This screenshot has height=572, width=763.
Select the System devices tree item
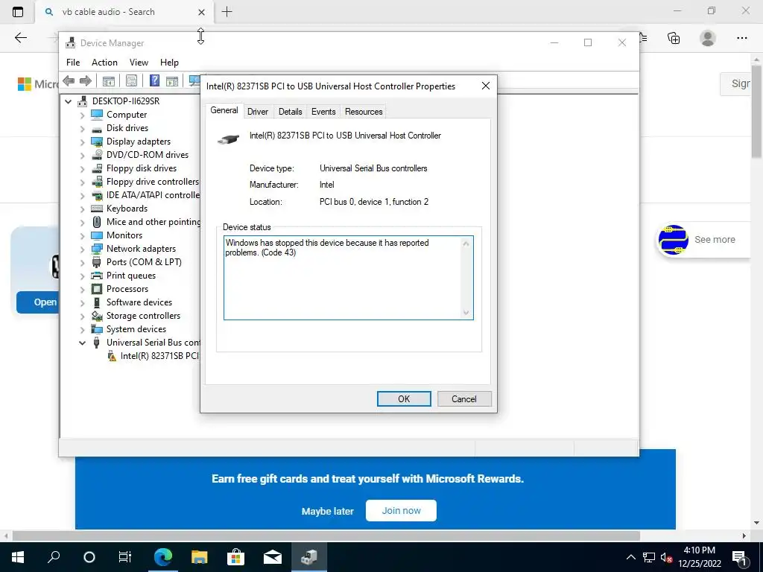(x=136, y=329)
